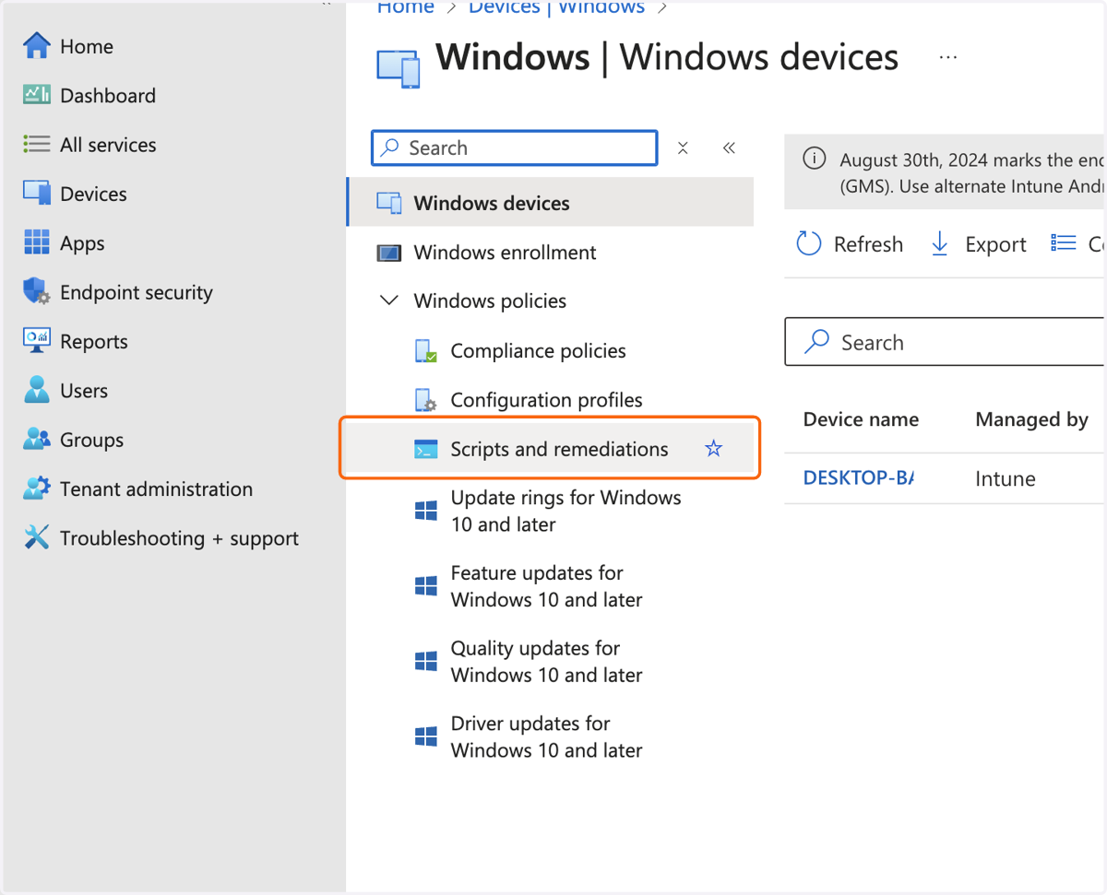Click the Windows devices page title icon
The image size is (1107, 895).
pyautogui.click(x=399, y=69)
